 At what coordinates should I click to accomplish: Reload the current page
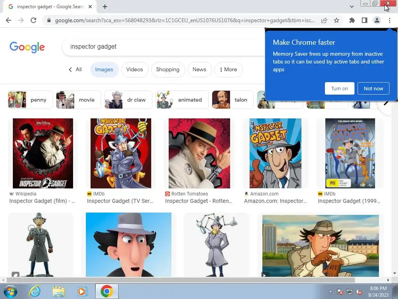tap(33, 20)
